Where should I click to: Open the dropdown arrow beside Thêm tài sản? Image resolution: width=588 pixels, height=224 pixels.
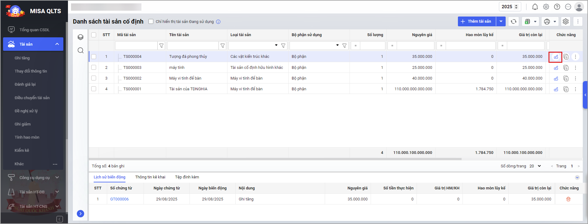(x=501, y=21)
